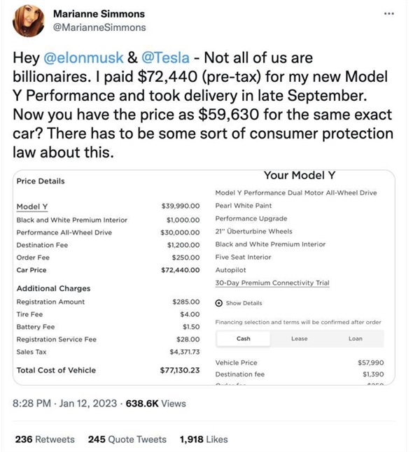Open the @Tesla mention link
This screenshot has height=452, width=420.
coord(177,59)
